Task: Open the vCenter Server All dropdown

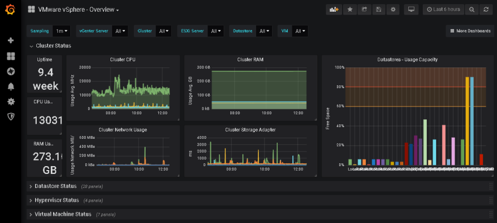Action: coord(120,31)
